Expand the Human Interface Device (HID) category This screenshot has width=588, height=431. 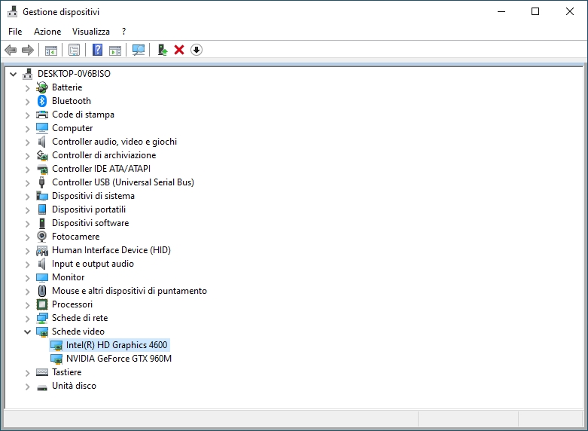[27, 251]
